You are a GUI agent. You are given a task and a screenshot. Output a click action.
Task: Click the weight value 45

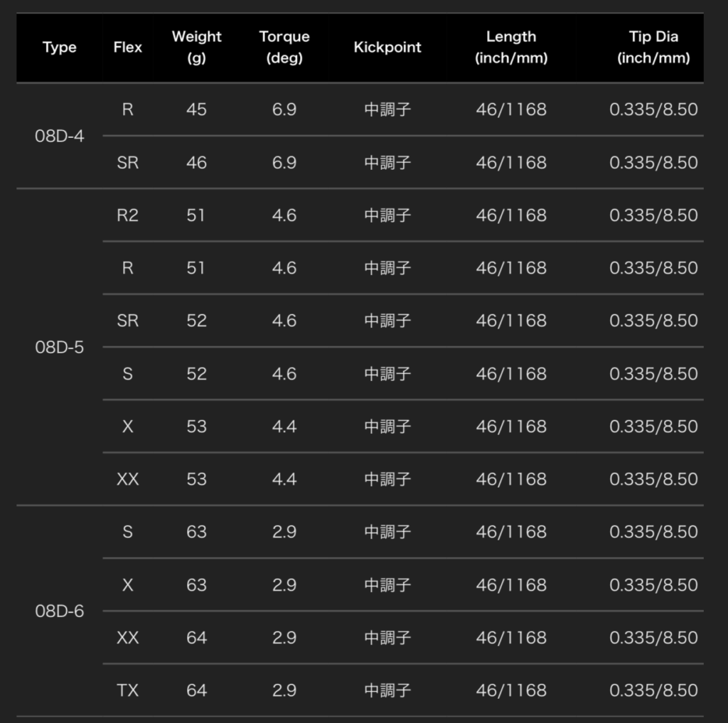click(x=196, y=109)
